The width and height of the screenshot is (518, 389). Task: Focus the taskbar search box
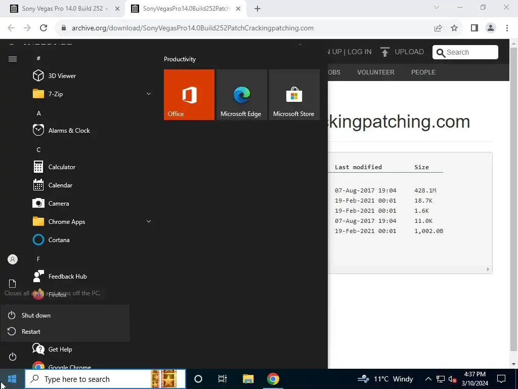point(105,379)
